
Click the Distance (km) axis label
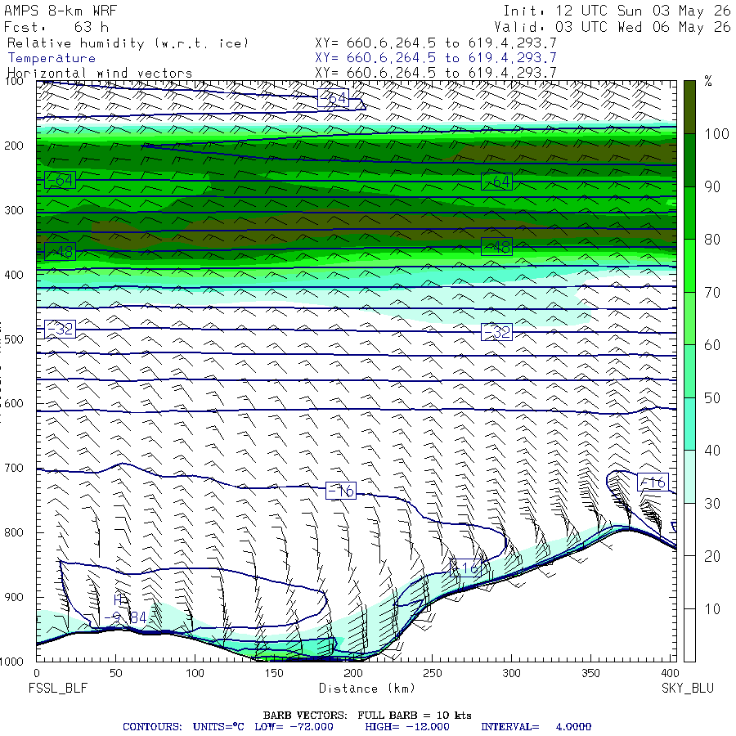367,688
